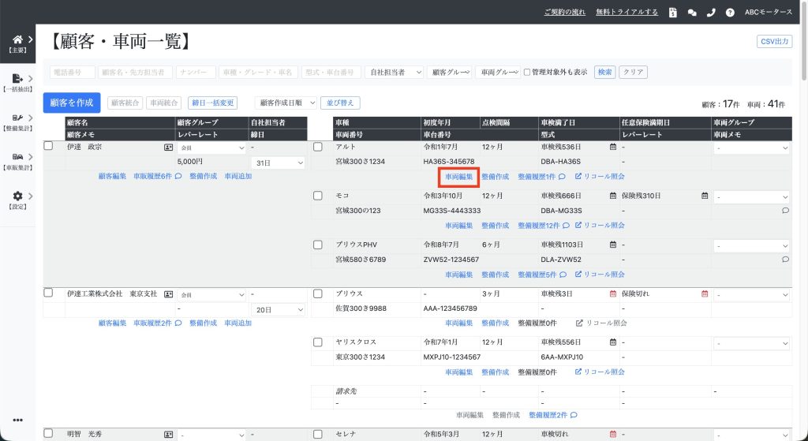Click the phone icon in top bar
The height and width of the screenshot is (441, 808).
(x=711, y=13)
